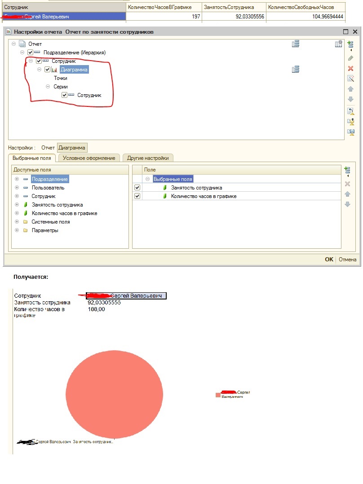Click the gear settings icon in the Отчет row
The width and height of the screenshot is (363, 484).
[x=339, y=44]
